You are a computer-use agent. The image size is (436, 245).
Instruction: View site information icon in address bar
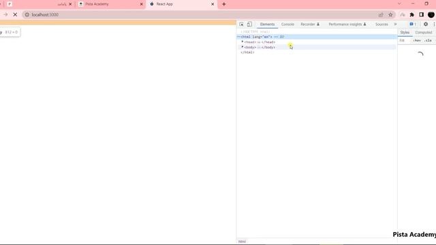coord(27,14)
